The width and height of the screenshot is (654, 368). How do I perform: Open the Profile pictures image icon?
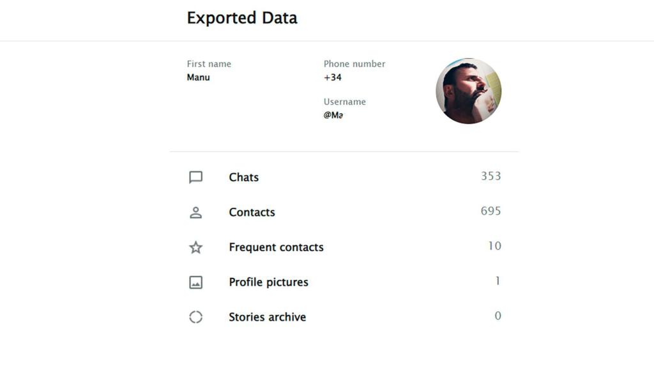click(196, 282)
